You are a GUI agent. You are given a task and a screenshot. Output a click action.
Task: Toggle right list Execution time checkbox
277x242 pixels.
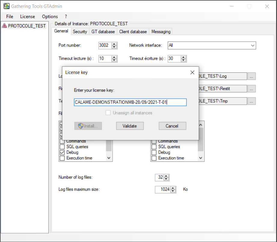[x=154, y=158]
